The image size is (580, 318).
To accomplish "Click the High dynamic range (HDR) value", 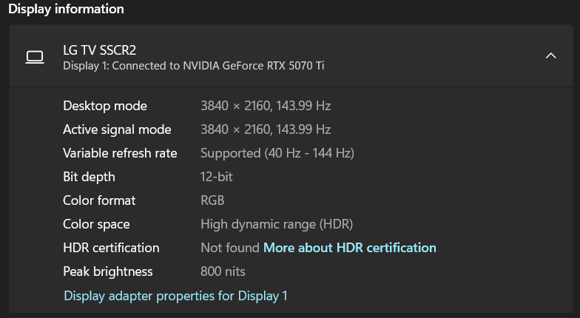I will (276, 224).
